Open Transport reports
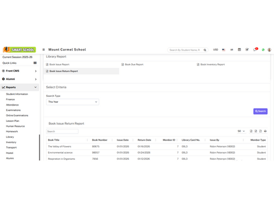 tap(12, 148)
